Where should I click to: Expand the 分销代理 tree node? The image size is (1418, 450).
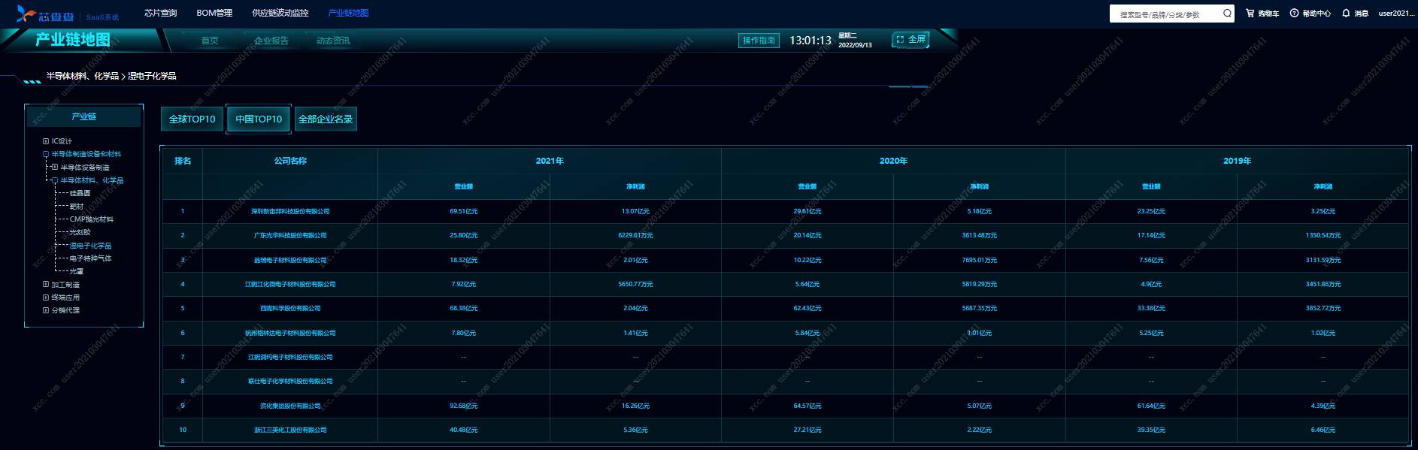tap(46, 310)
